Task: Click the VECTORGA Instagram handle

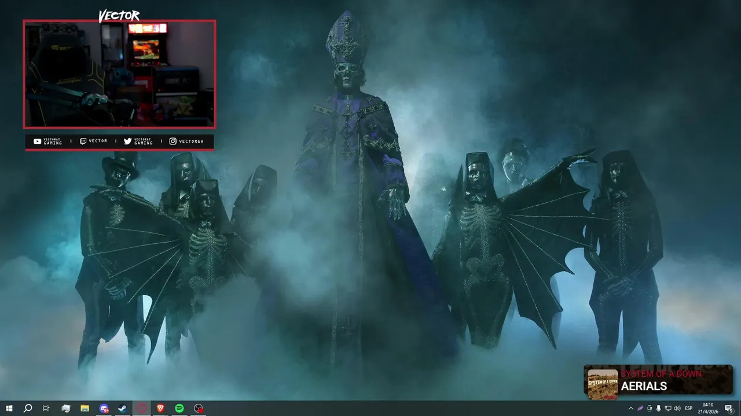Action: tap(191, 141)
